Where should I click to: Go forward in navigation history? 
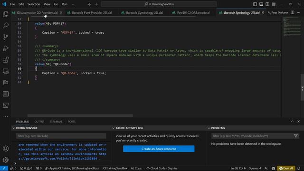click(x=96, y=4)
